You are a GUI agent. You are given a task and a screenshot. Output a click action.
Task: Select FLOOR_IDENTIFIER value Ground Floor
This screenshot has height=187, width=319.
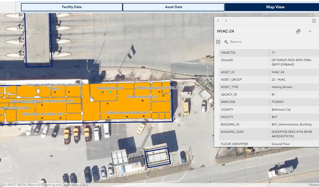pyautogui.click(x=281, y=144)
